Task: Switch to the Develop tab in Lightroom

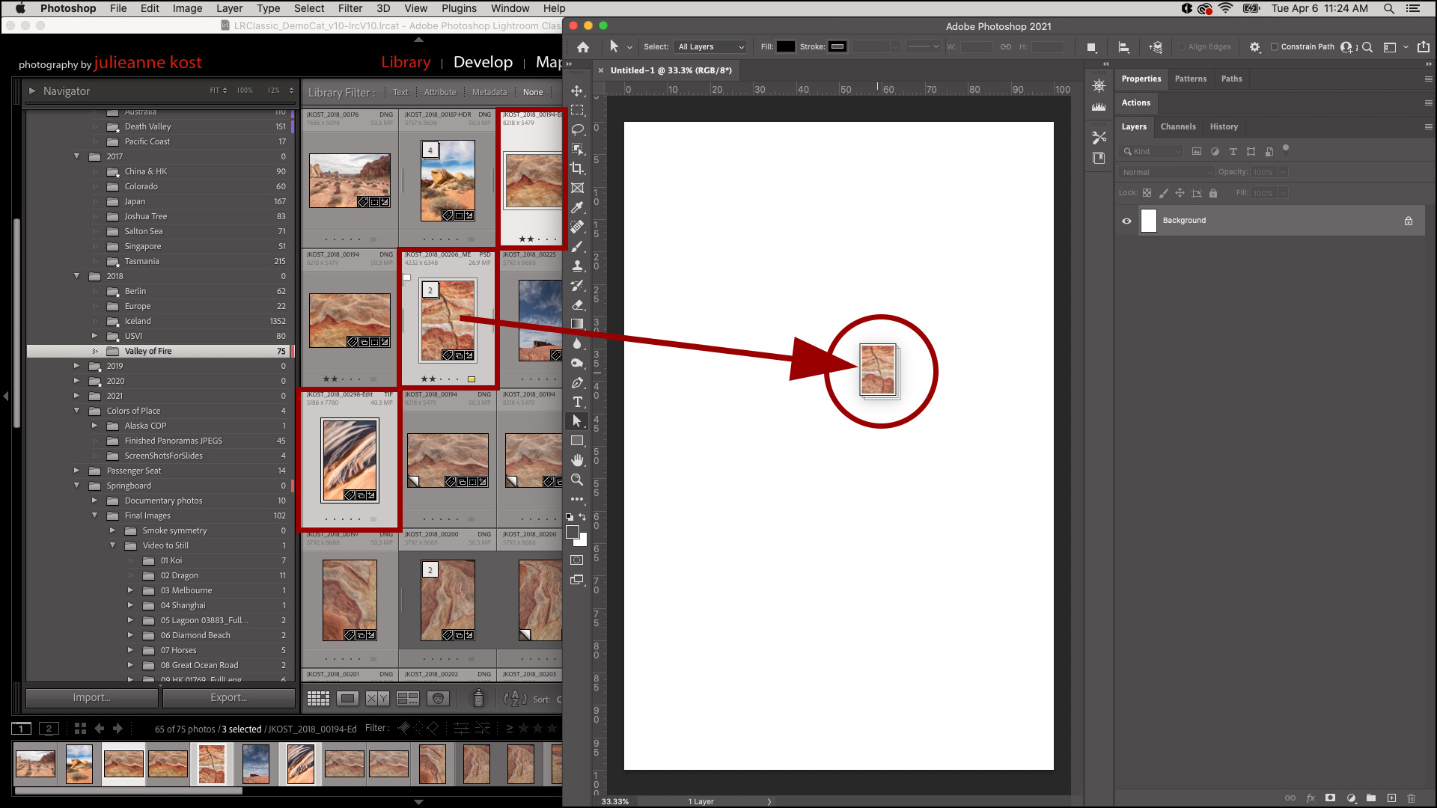Action: click(x=483, y=62)
